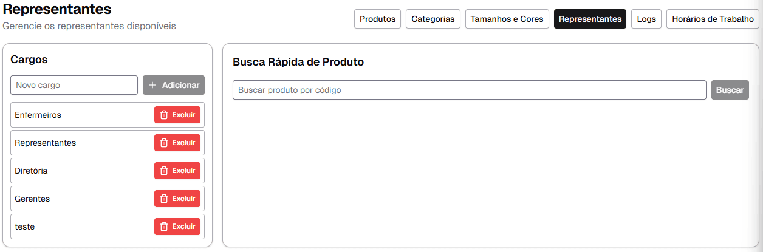Click trash icon beside Enfermeiros
The width and height of the screenshot is (763, 252).
pyautogui.click(x=164, y=115)
